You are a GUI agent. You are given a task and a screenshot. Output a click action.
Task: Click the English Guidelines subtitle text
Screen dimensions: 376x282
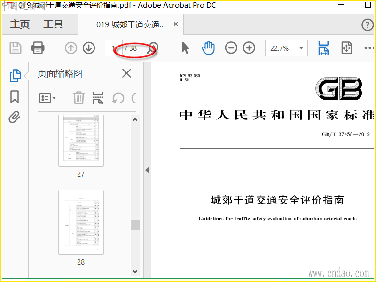pos(277,219)
